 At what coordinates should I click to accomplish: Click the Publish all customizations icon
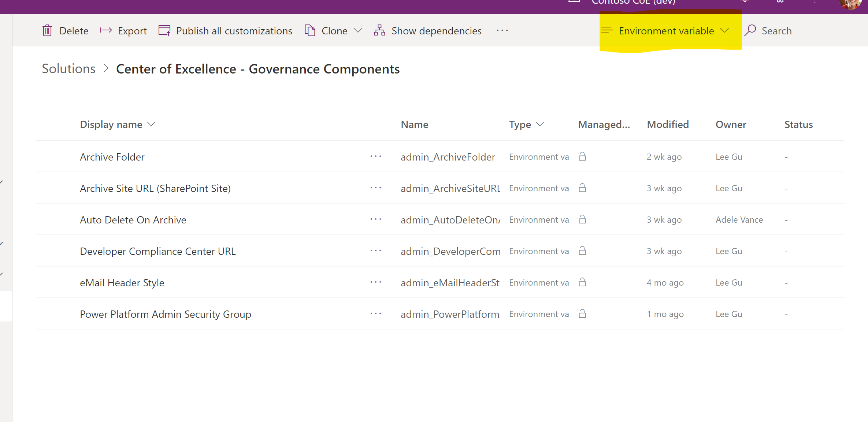click(x=164, y=30)
